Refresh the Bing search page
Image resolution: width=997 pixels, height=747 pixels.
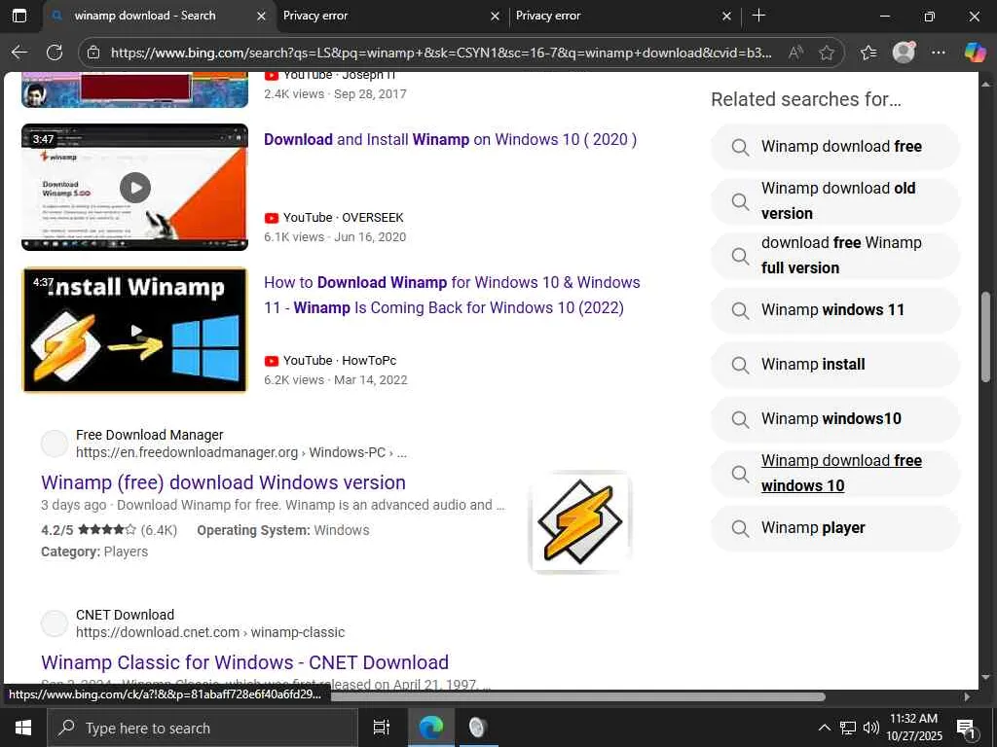coord(55,53)
